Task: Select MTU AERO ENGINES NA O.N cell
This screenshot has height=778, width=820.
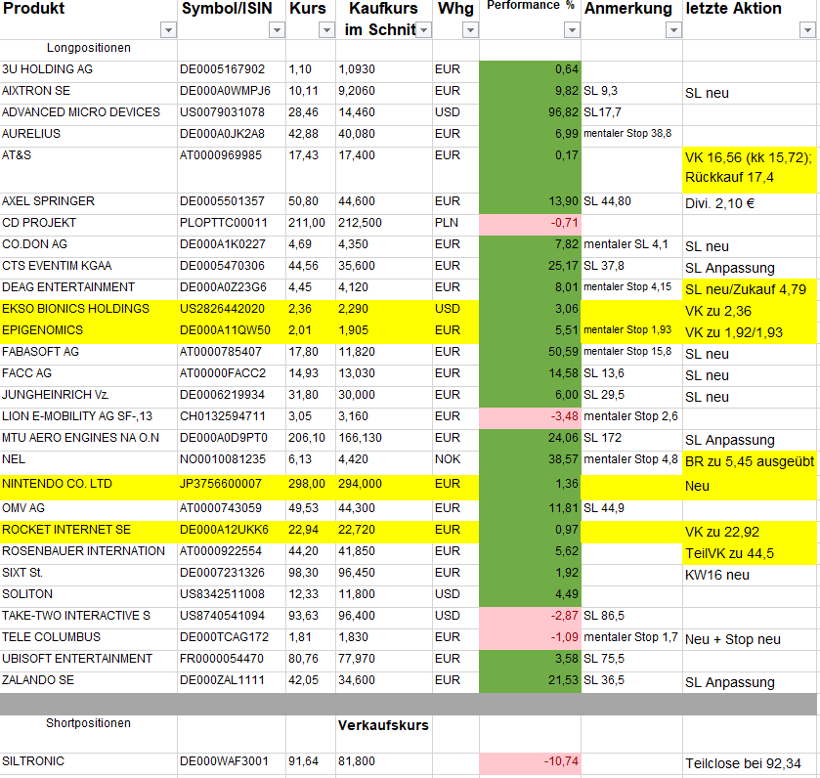Action: click(x=88, y=440)
